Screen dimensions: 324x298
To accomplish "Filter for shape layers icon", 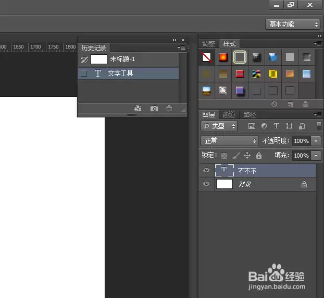I will point(289,126).
